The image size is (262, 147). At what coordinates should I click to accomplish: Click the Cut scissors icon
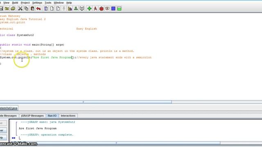pos(20,9)
